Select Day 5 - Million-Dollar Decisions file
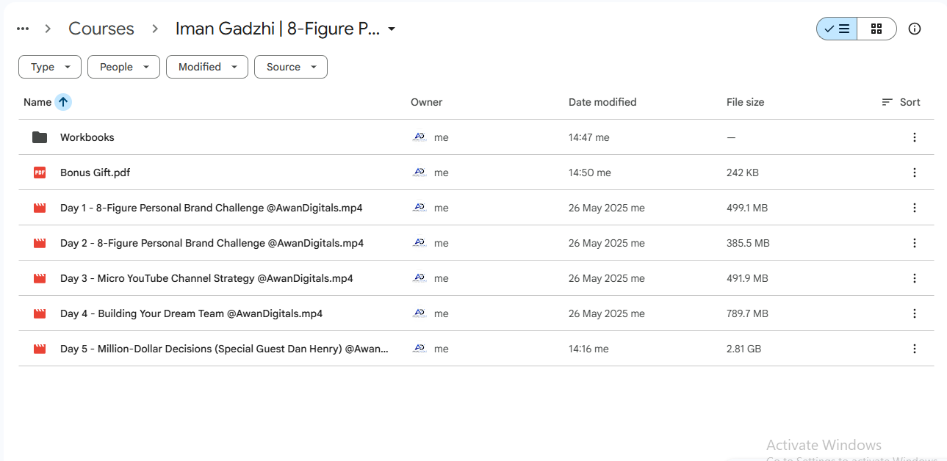This screenshot has height=461, width=947. tap(224, 349)
